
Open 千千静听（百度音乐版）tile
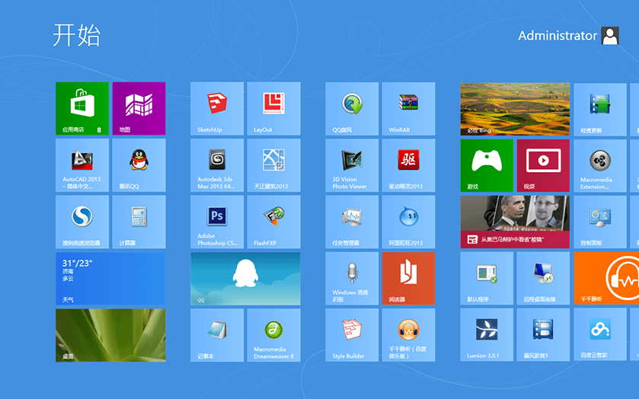[409, 335]
